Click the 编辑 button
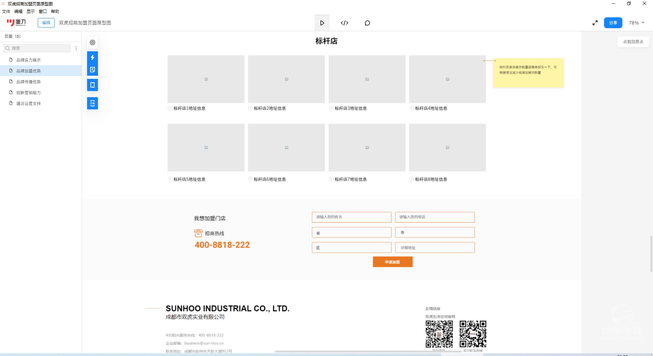Viewport: 653px width, 356px height. [46, 23]
